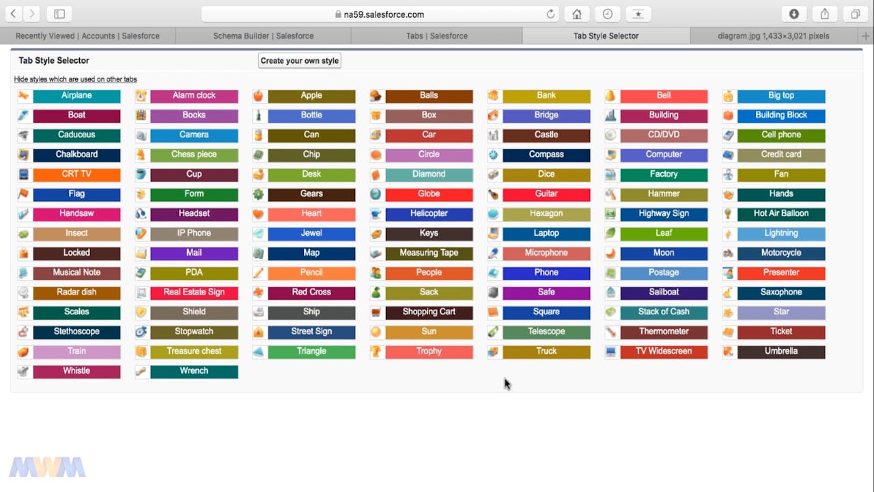This screenshot has width=874, height=492.
Task: Click Create your own style button
Action: 299,61
